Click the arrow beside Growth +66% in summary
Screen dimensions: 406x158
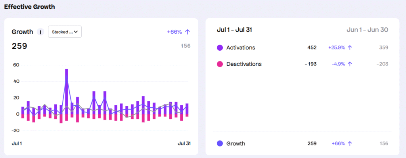(x=350, y=143)
